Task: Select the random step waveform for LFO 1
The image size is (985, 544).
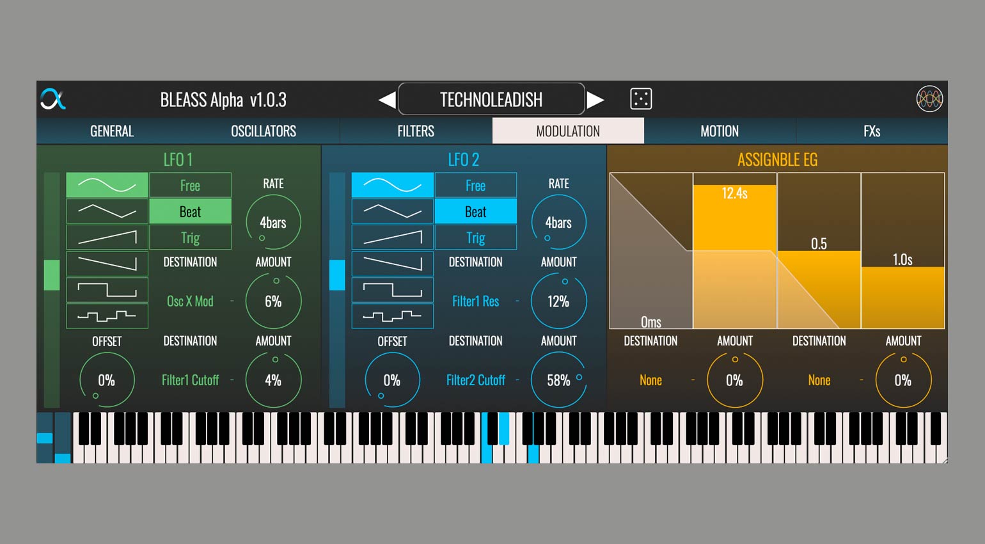Action: (x=107, y=316)
